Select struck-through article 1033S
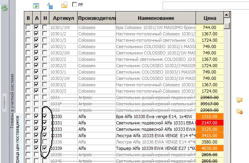The height and width of the screenshot is (163, 249). click(63, 154)
